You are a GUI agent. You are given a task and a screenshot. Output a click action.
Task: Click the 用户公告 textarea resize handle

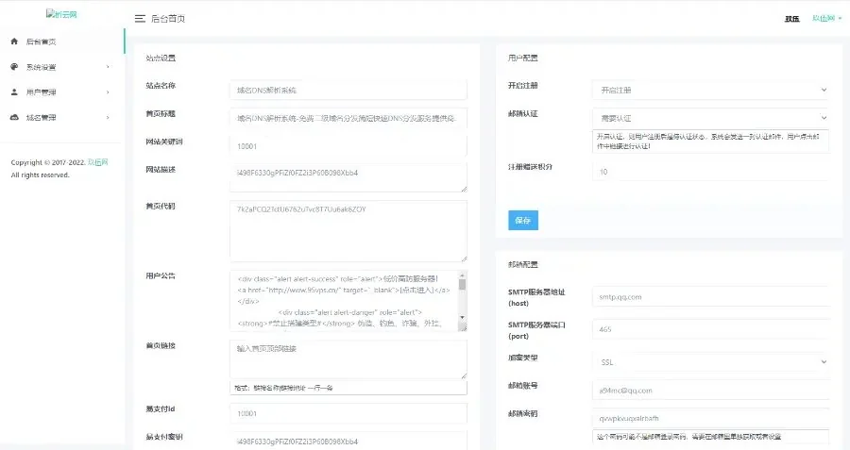tap(463, 326)
